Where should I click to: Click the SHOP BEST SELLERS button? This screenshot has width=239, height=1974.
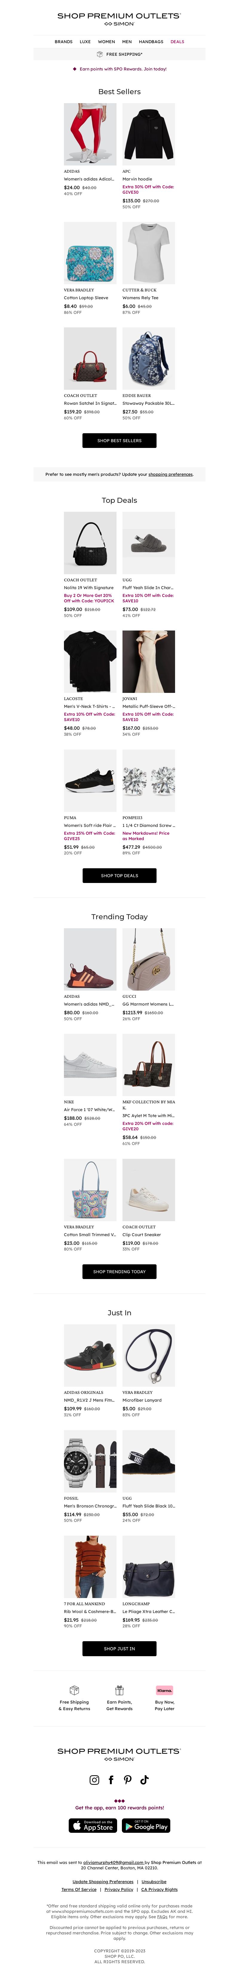(119, 441)
